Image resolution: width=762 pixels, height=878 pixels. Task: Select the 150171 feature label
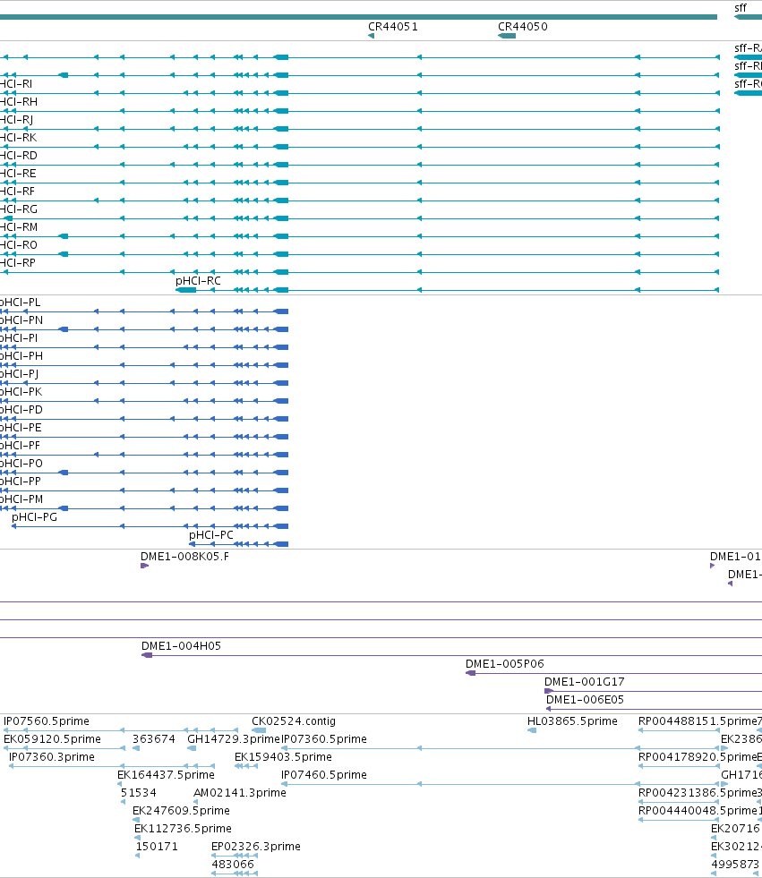click(x=157, y=847)
